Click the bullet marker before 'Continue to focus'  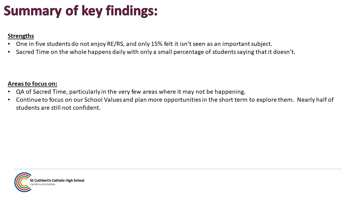pos(9,100)
